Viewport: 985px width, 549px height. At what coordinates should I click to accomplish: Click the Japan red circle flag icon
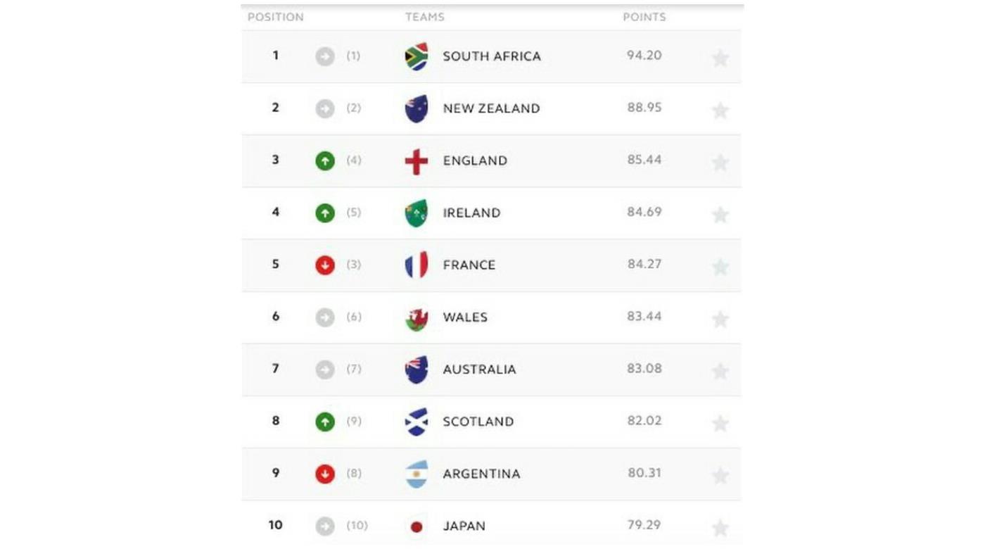416,526
